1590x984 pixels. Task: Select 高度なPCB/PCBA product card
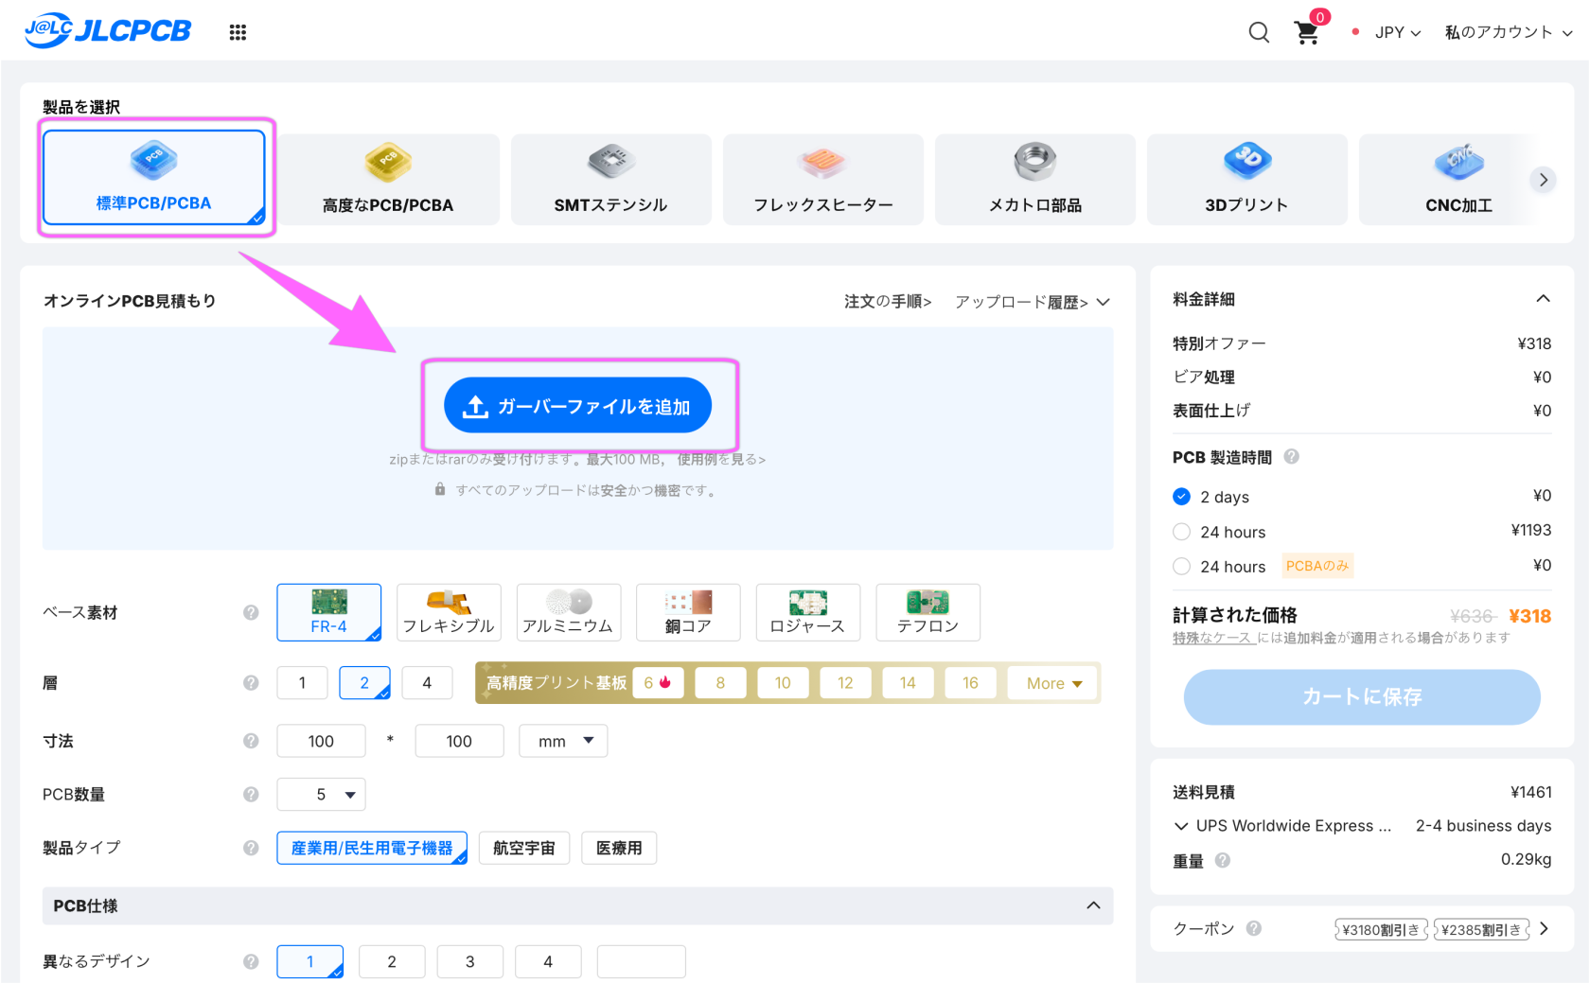click(x=388, y=180)
